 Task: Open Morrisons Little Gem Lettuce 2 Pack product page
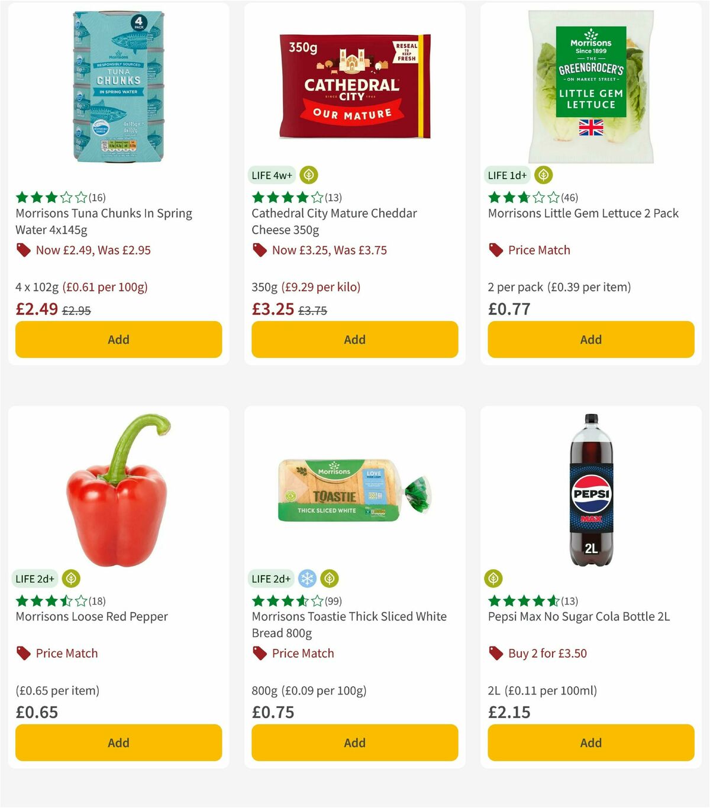pyautogui.click(x=582, y=214)
